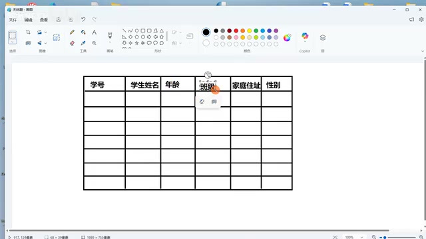Select the Pencil tool
This screenshot has width=426, height=239.
coord(72,33)
